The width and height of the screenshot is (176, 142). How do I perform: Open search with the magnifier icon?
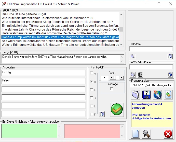pyautogui.click(x=146, y=134)
